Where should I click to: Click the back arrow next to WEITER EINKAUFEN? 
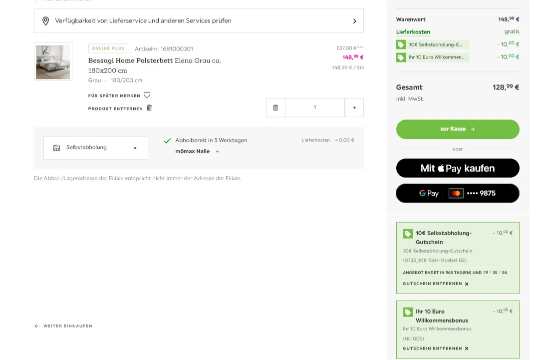click(37, 326)
